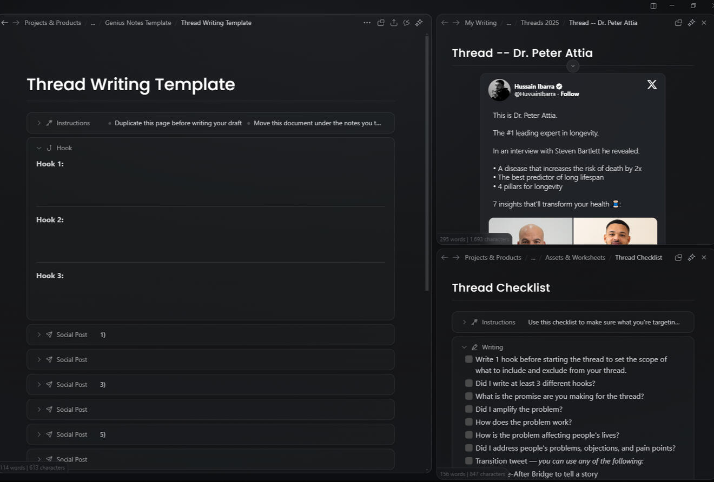Close the Thread Checklist pane
This screenshot has width=714, height=482.
tap(704, 258)
